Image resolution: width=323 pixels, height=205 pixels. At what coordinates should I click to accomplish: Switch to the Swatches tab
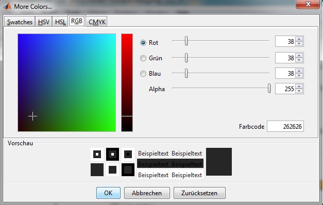20,22
